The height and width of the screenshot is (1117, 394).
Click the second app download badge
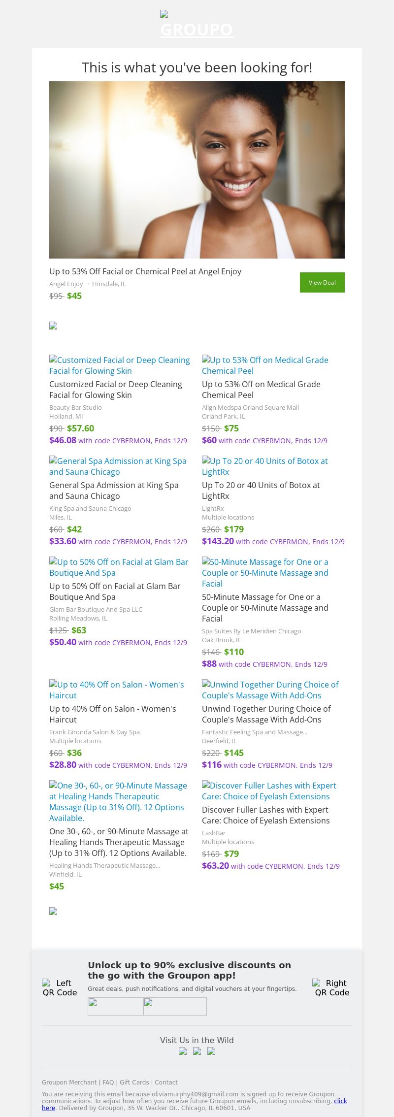click(x=175, y=1006)
